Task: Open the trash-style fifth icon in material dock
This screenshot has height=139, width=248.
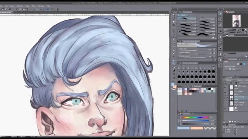Action: pos(220,37)
